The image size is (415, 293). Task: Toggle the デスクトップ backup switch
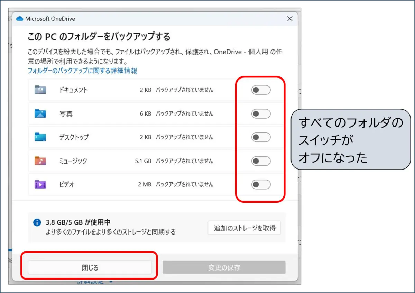point(260,137)
